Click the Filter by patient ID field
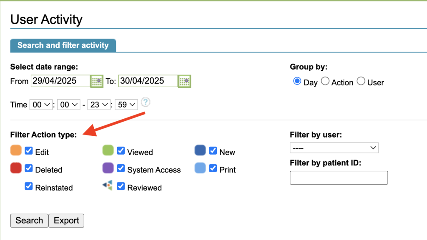The width and height of the screenshot is (427, 240). (339, 177)
